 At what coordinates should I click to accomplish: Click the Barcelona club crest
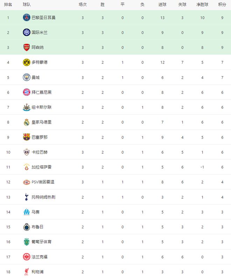(x=27, y=137)
